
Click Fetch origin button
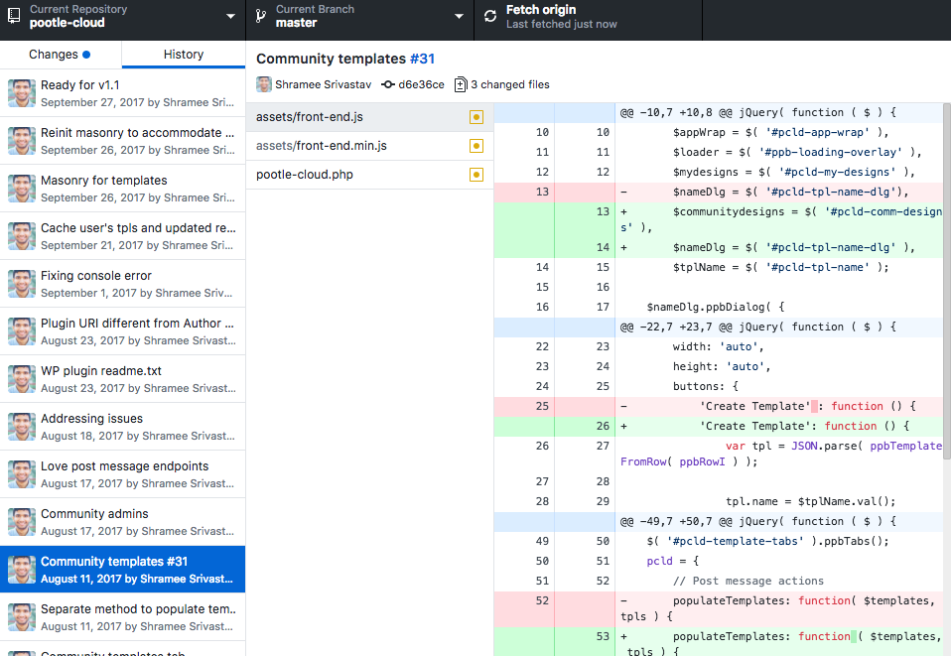click(589, 20)
